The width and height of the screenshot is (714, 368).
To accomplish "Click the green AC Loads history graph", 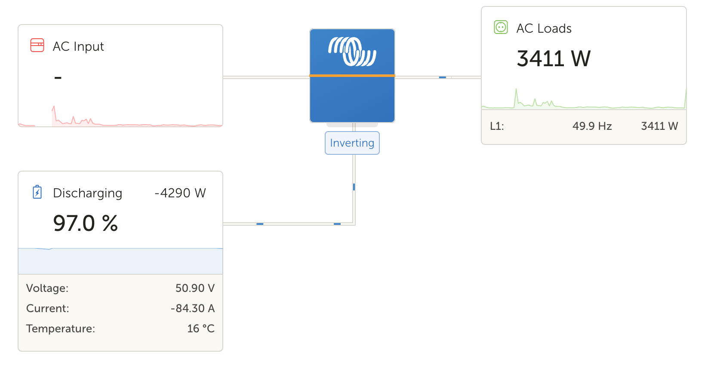I will point(584,101).
